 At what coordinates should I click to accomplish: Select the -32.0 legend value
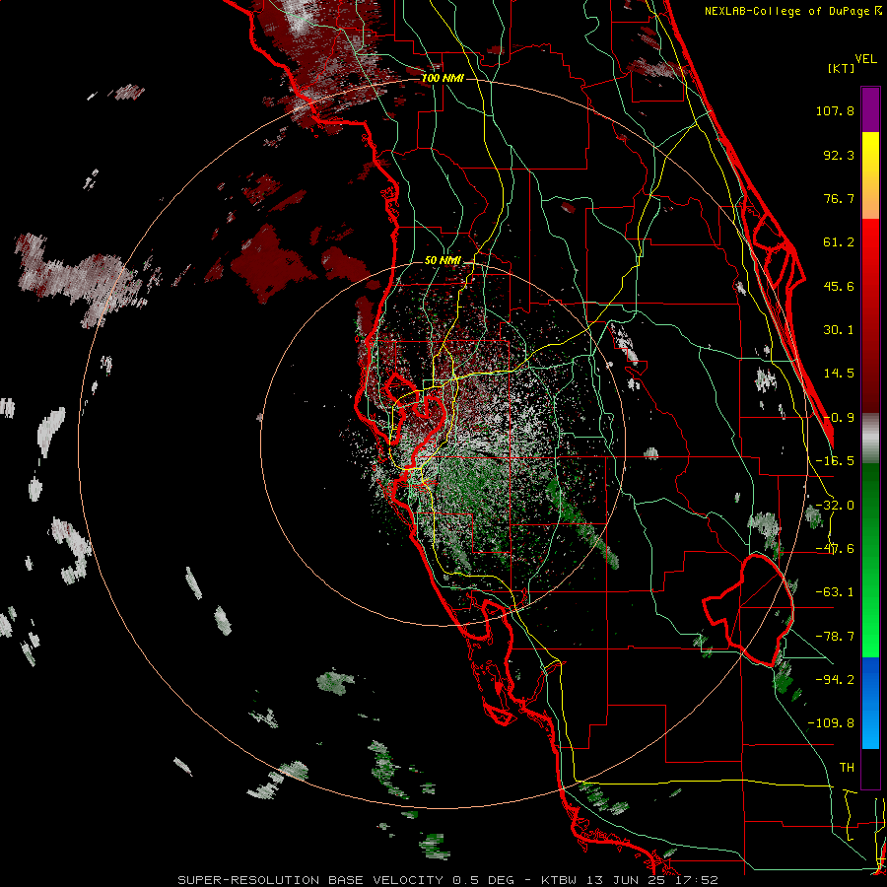coord(835,506)
